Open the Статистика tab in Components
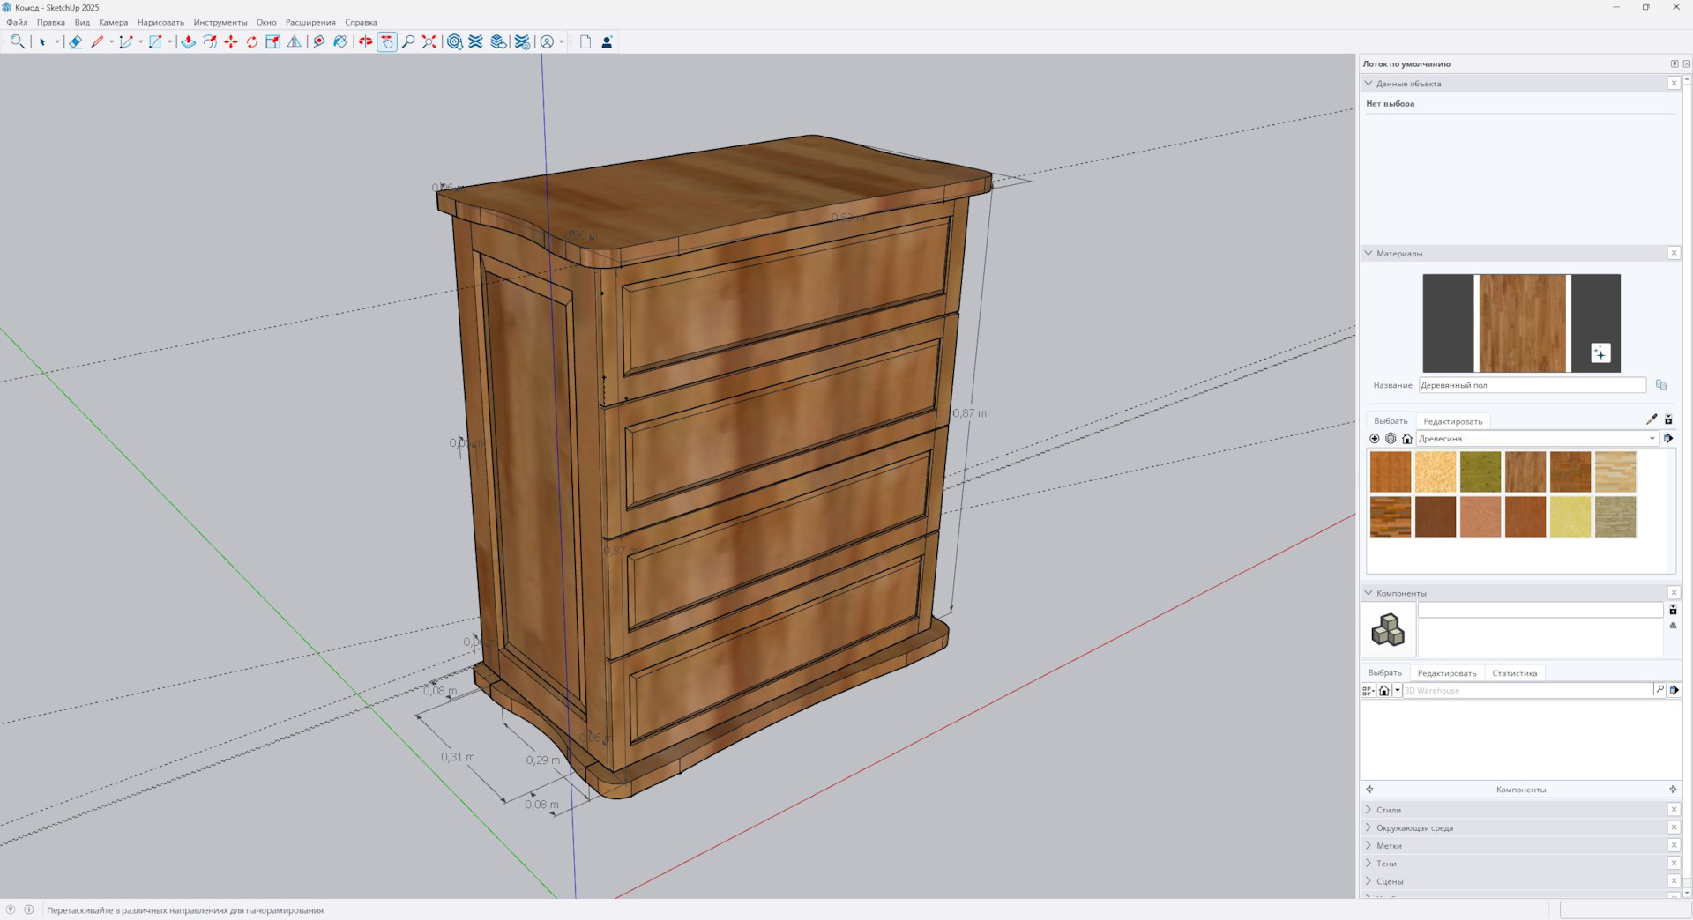The width and height of the screenshot is (1693, 920). pos(1514,673)
